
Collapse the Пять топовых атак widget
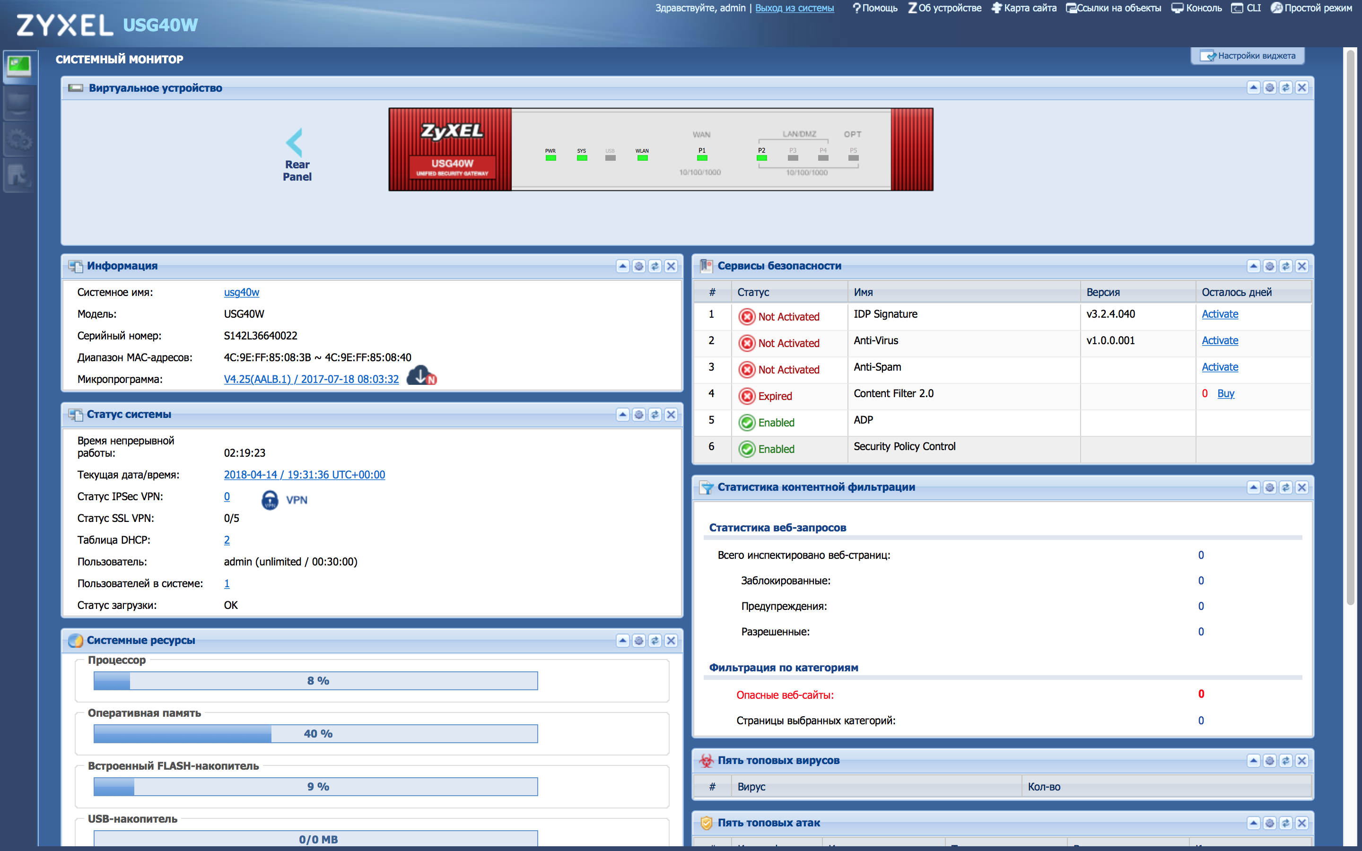1253,824
